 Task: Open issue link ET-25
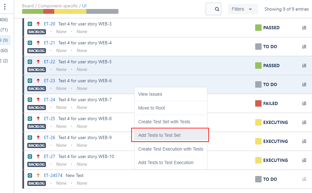pos(49,118)
